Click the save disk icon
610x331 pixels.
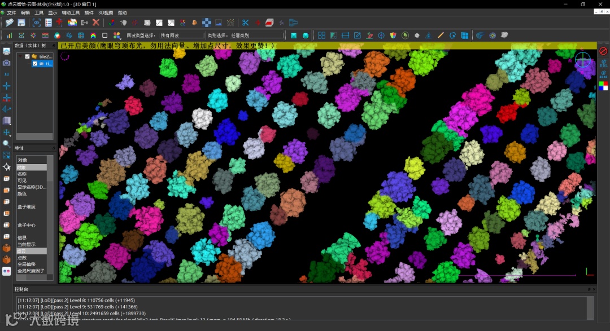click(x=21, y=23)
